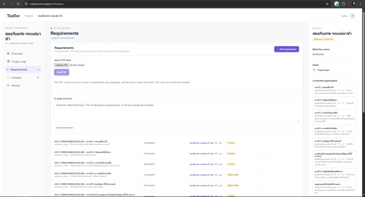365x197 pixels.
Task: Open the site information icon beside the URL
Action: 26,4
